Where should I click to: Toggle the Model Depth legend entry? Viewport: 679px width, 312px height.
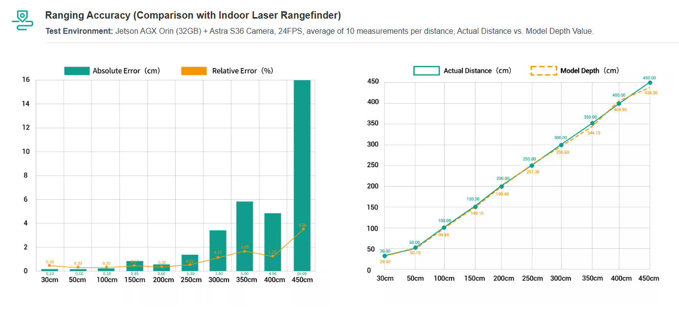point(575,71)
